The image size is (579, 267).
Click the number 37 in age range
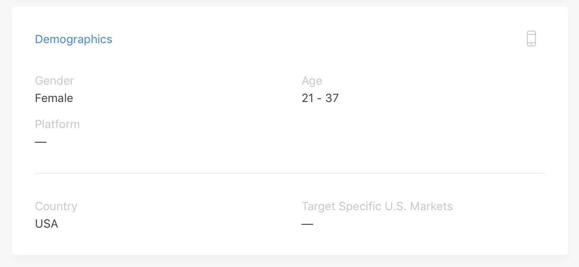333,98
